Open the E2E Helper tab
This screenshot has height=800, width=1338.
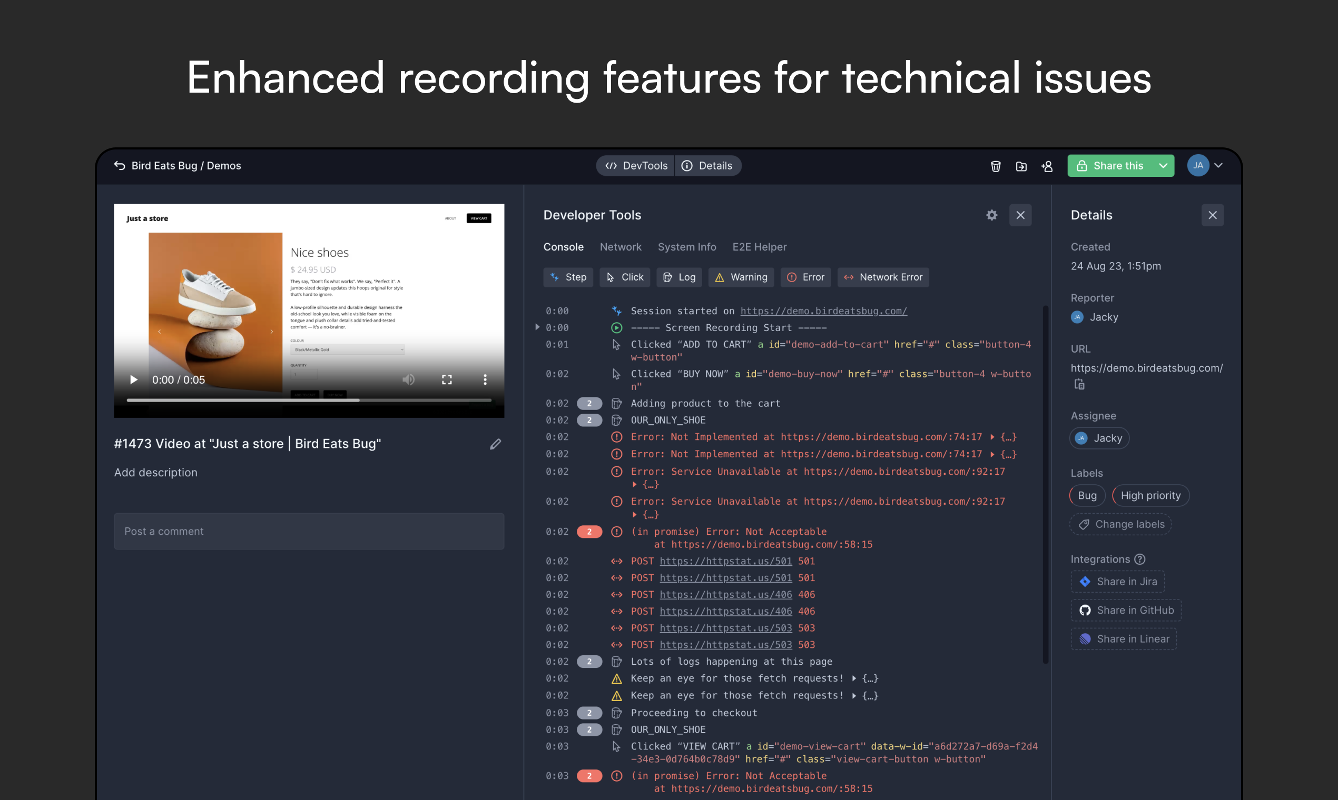pyautogui.click(x=759, y=247)
